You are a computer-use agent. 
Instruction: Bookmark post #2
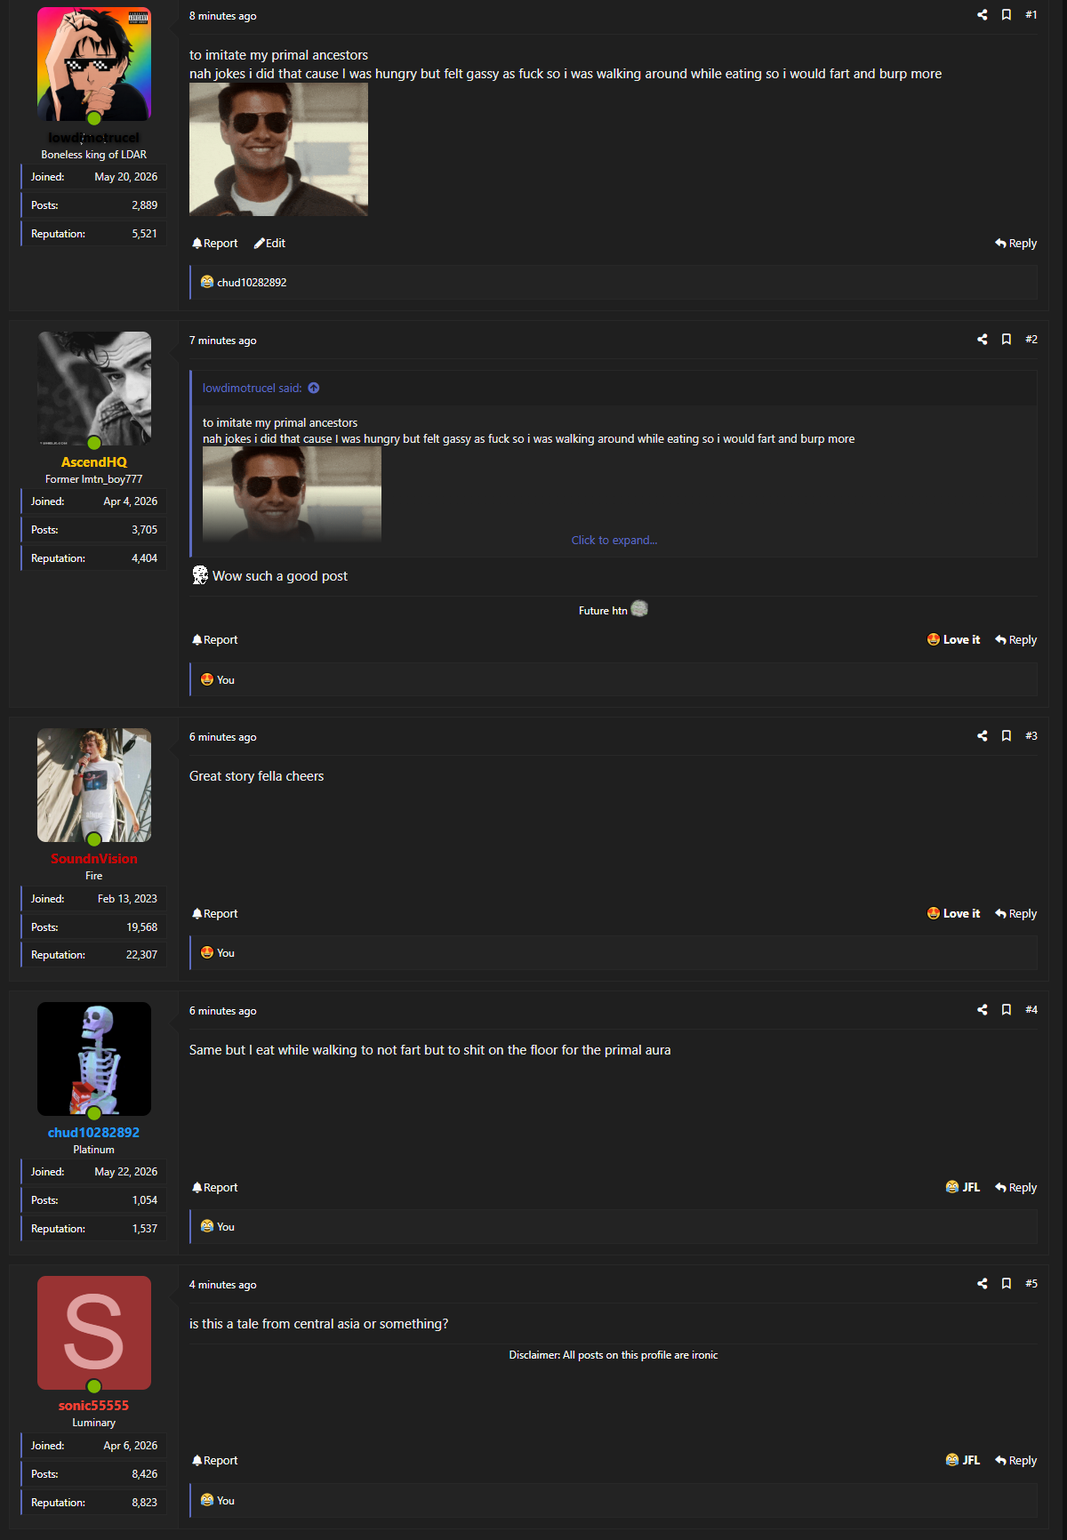click(1007, 340)
